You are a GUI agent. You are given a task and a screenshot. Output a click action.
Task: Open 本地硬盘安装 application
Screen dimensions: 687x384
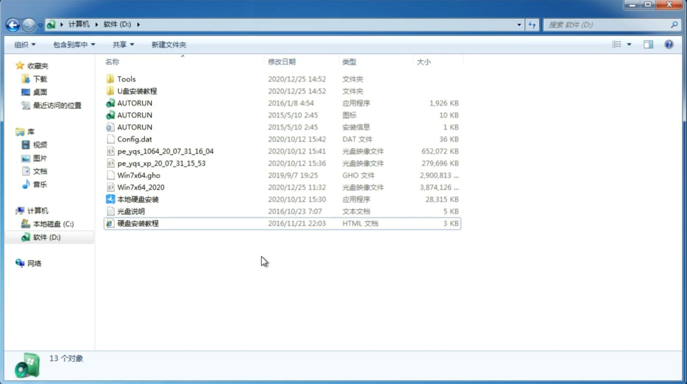tap(138, 199)
